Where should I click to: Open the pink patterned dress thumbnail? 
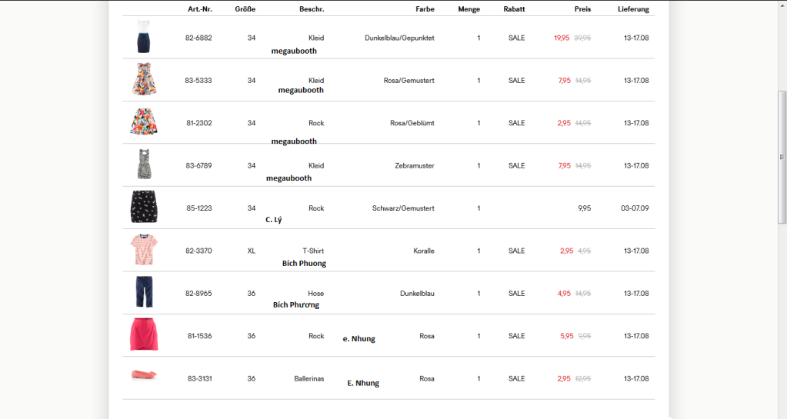[x=144, y=79]
